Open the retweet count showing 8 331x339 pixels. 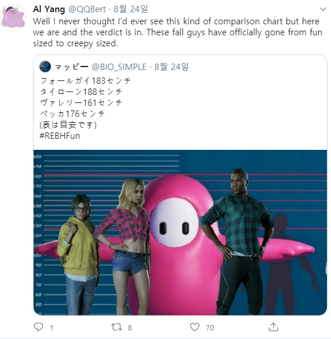pyautogui.click(x=130, y=328)
